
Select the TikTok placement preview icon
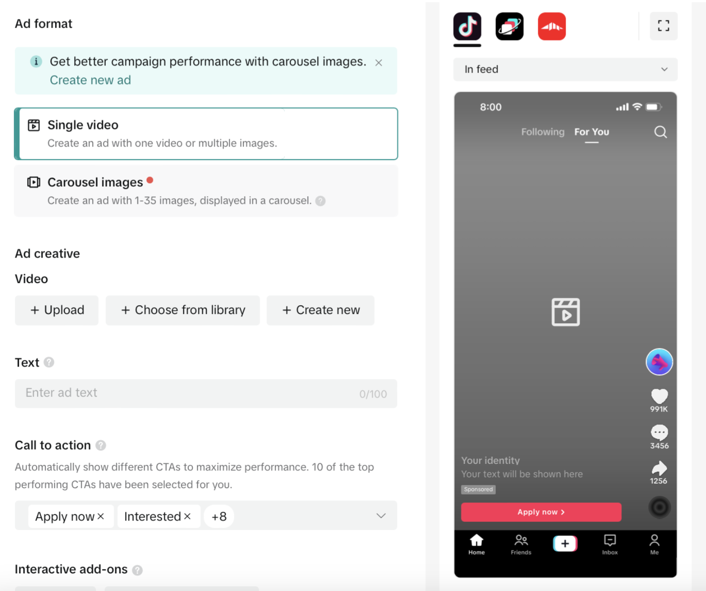point(467,26)
